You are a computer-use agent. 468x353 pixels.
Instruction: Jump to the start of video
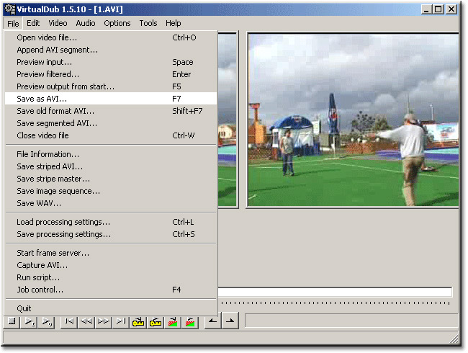pos(69,322)
